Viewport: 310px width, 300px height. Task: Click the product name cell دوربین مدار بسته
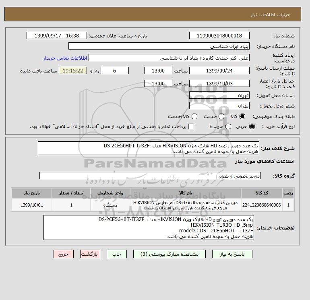(186, 205)
